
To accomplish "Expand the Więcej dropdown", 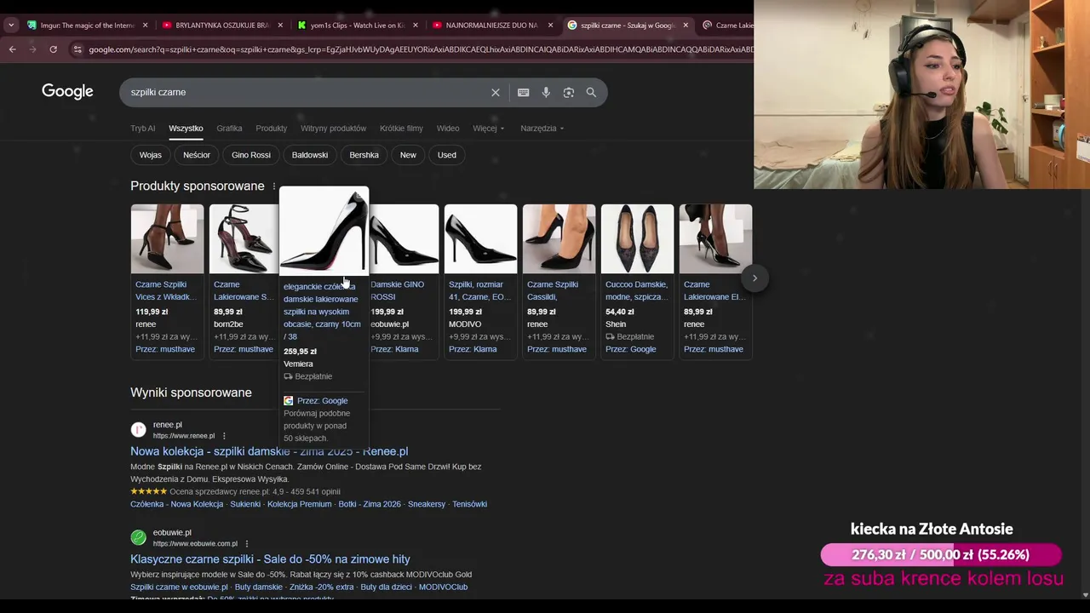I will point(489,129).
